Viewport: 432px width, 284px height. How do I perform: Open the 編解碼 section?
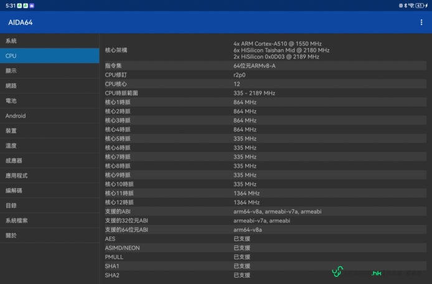point(49,190)
